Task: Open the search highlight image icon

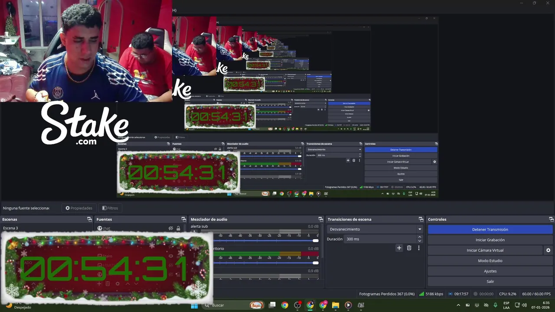Action: point(256,305)
